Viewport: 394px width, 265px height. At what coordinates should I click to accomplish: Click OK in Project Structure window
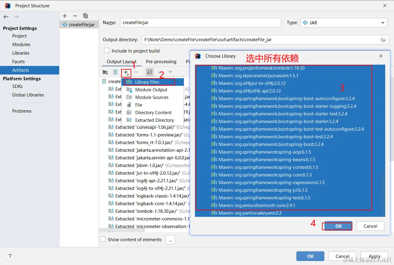310,256
